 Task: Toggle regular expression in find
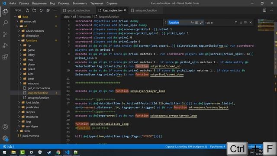(201, 23)
